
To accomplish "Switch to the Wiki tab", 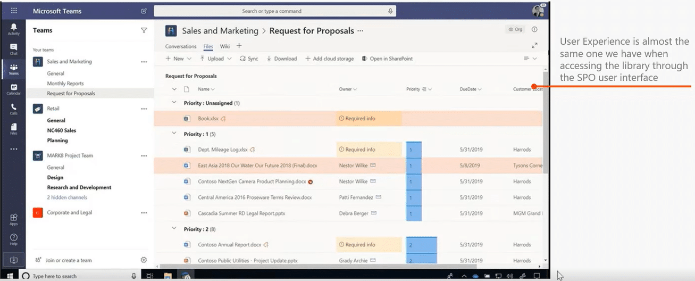I will [x=225, y=46].
